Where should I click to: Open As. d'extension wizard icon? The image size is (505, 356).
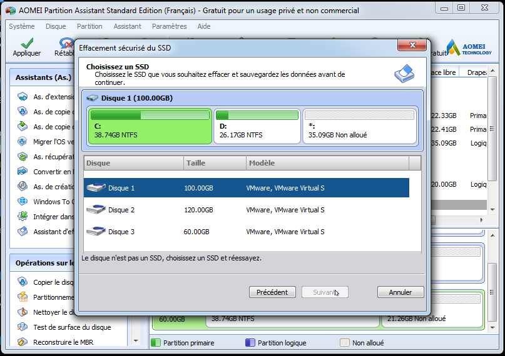[23, 96]
